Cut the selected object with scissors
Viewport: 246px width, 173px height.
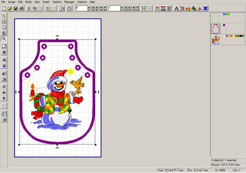tap(29, 8)
